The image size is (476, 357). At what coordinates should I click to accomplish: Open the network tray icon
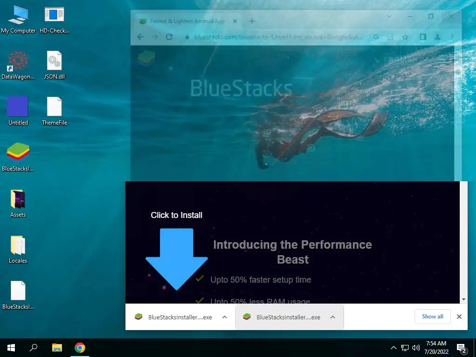[x=405, y=348]
